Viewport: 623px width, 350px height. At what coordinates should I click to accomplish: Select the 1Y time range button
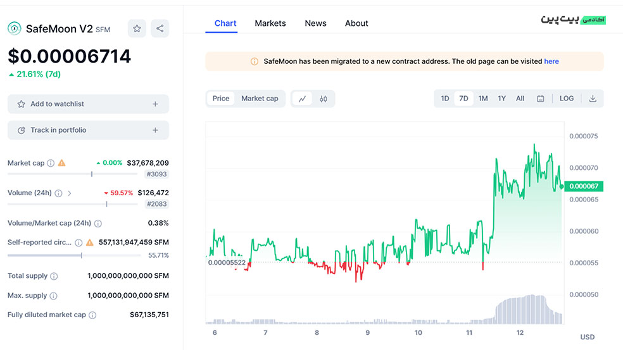501,99
